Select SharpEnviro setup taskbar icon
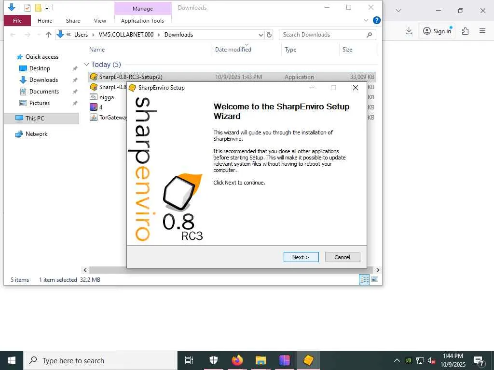494x370 pixels. coord(308,360)
